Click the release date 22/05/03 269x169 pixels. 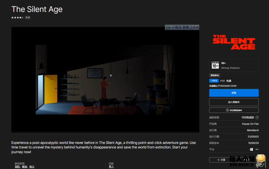pyautogui.click(x=253, y=137)
